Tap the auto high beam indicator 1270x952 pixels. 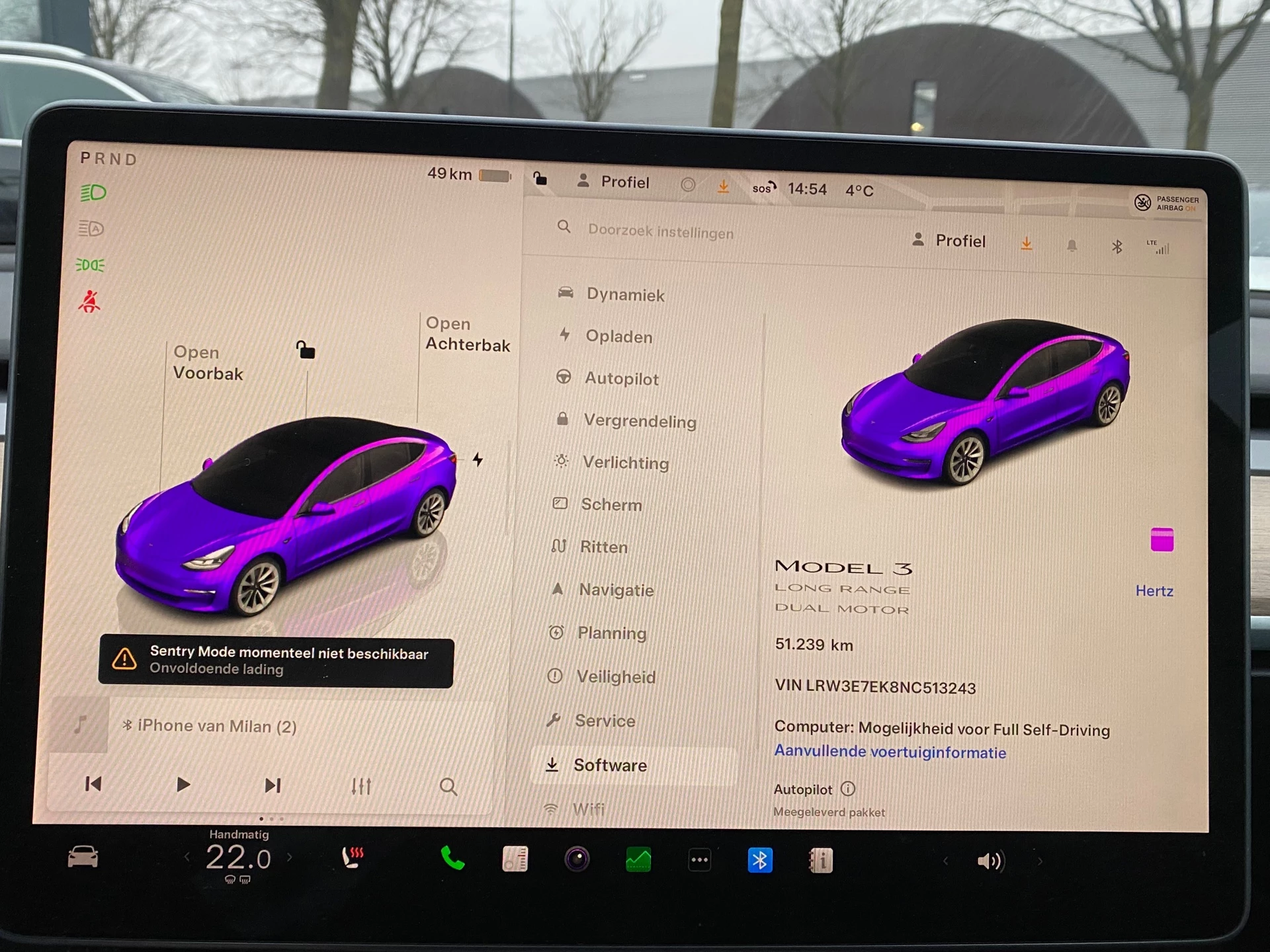tap(91, 229)
